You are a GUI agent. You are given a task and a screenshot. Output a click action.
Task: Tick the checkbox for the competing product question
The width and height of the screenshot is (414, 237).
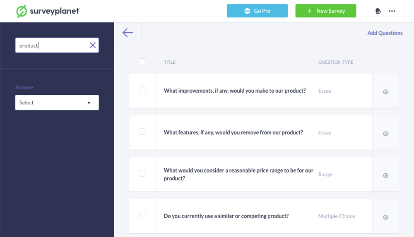[143, 215]
